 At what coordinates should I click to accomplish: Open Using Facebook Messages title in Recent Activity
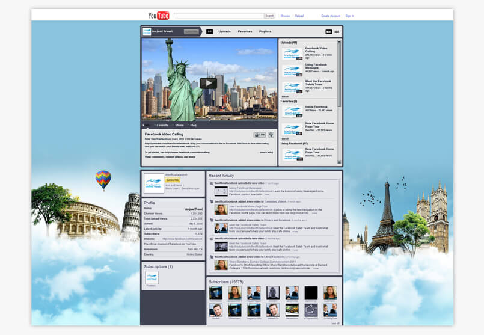point(245,188)
